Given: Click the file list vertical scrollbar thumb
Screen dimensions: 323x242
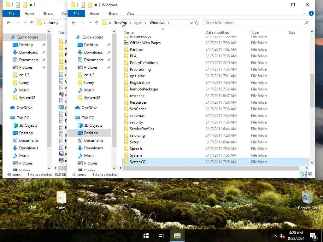Looking at the screenshot, I should [312, 91].
